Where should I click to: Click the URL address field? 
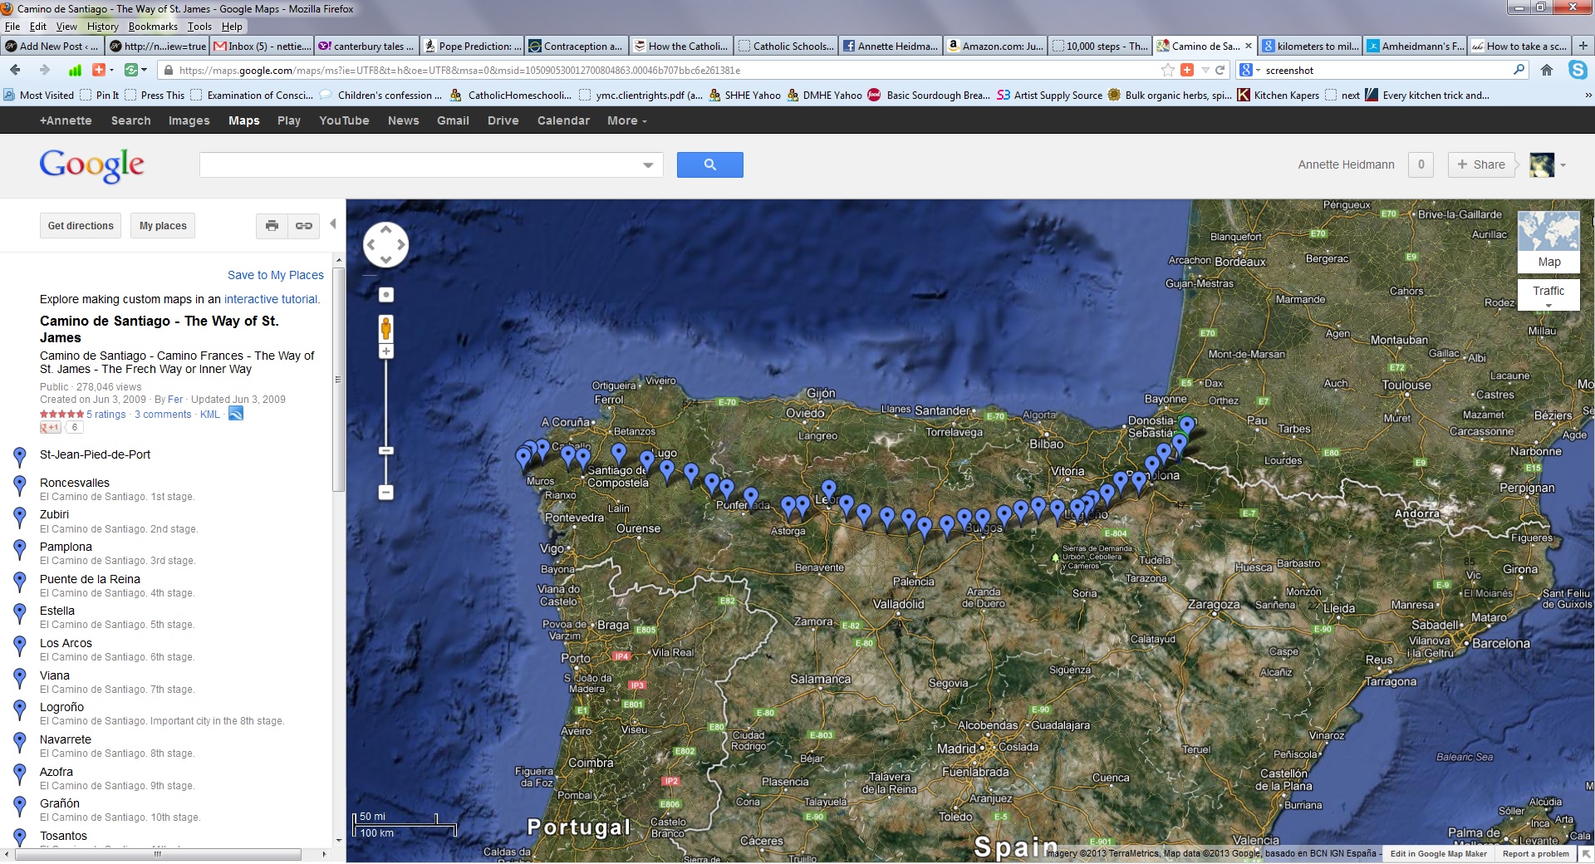pos(656,71)
